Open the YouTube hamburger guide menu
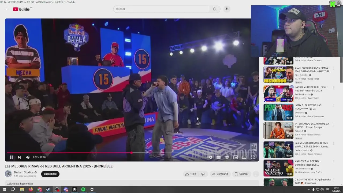This screenshot has width=343, height=193. tap(6, 9)
